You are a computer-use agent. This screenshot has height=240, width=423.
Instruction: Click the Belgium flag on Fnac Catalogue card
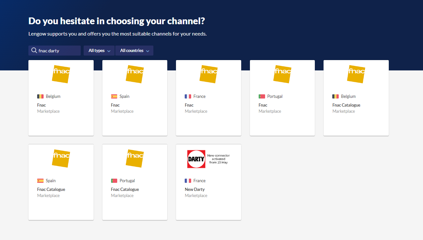click(x=335, y=97)
